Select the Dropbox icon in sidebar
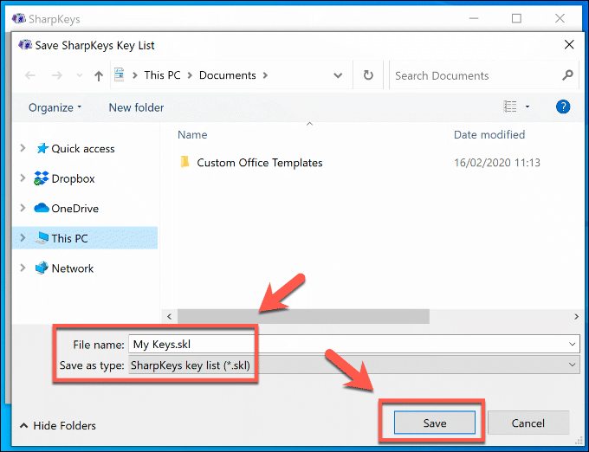The height and width of the screenshot is (452, 589). click(x=42, y=179)
